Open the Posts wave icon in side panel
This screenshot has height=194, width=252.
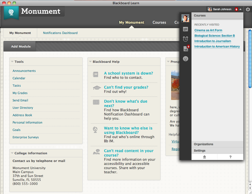(x=185, y=29)
